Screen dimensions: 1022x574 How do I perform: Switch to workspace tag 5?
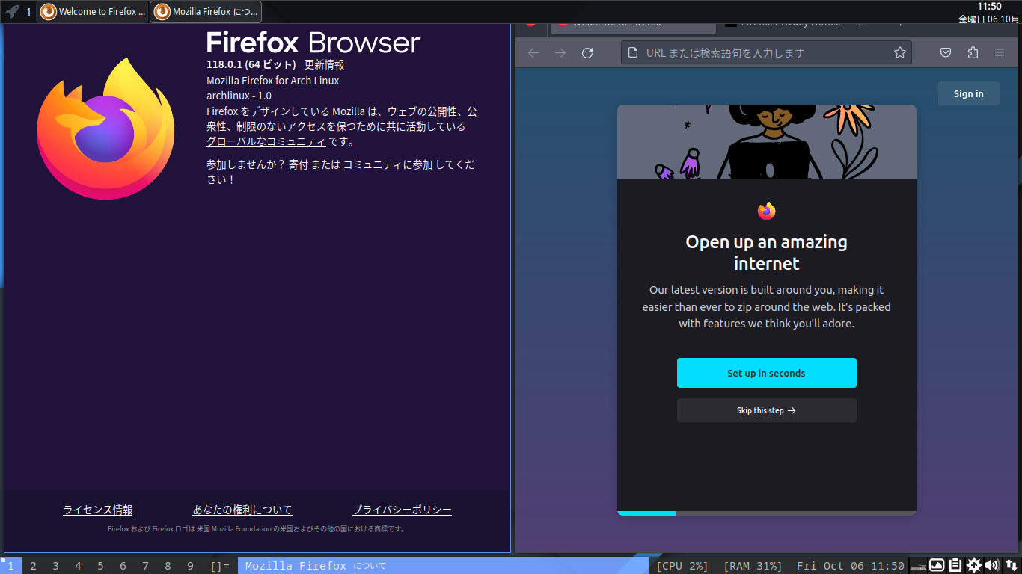coord(100,566)
